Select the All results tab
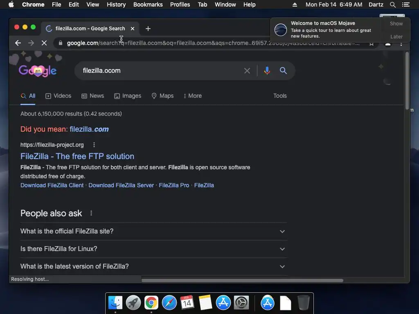This screenshot has width=419, height=314. pos(28,96)
